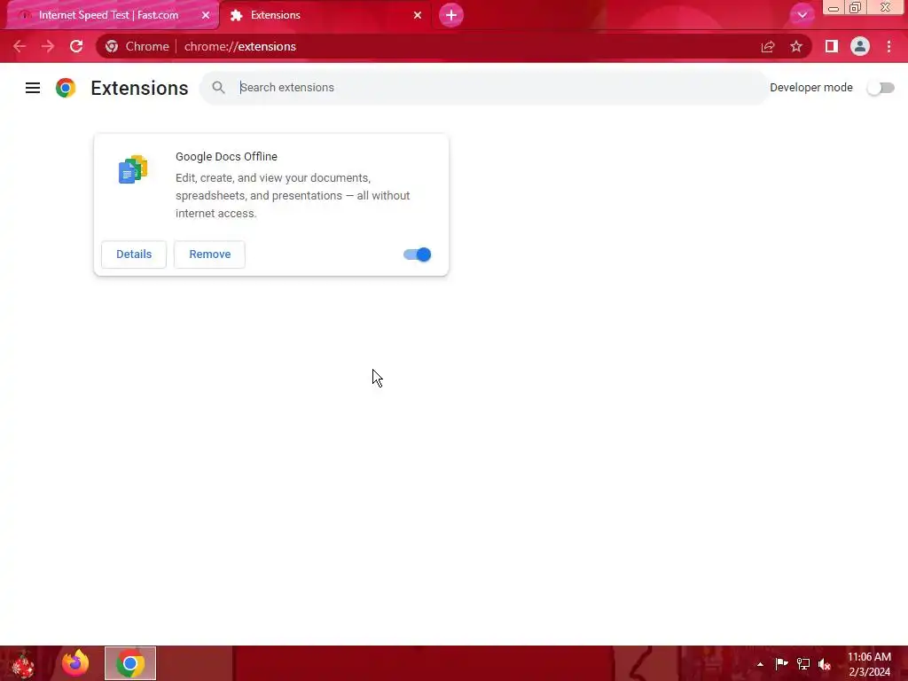Enable Developer mode toggle
This screenshot has height=681, width=908.
[881, 88]
